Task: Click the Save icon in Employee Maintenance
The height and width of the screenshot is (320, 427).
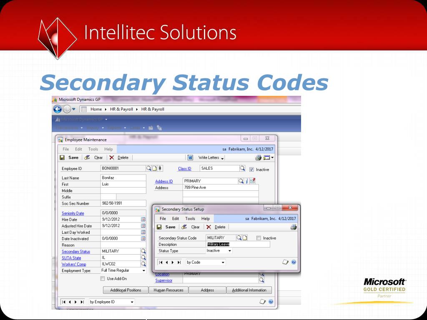Action: click(62, 157)
